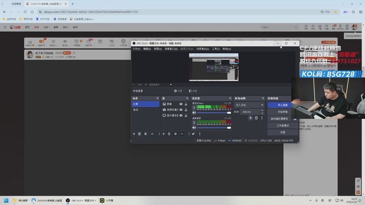Viewport: 365px width, 205px height.
Task: Pop out the Audio Mixer dock
Action: pos(230,98)
